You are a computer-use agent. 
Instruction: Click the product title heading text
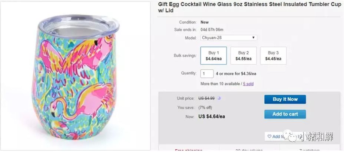249,7
